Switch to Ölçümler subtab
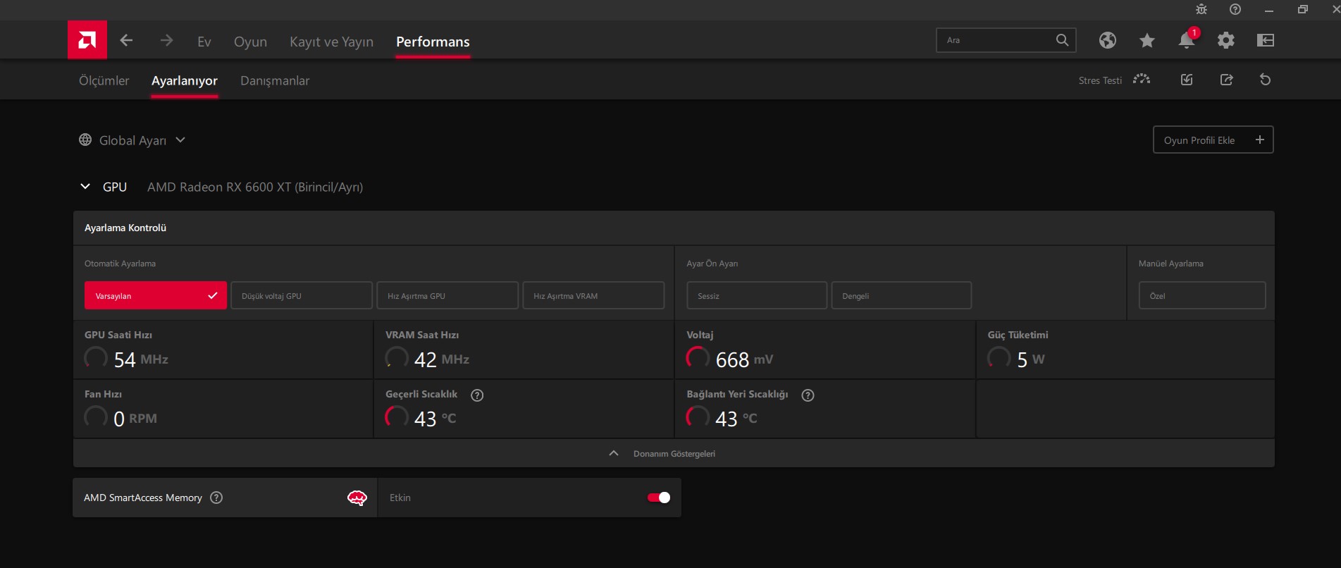This screenshot has width=1341, height=568. [x=104, y=80]
